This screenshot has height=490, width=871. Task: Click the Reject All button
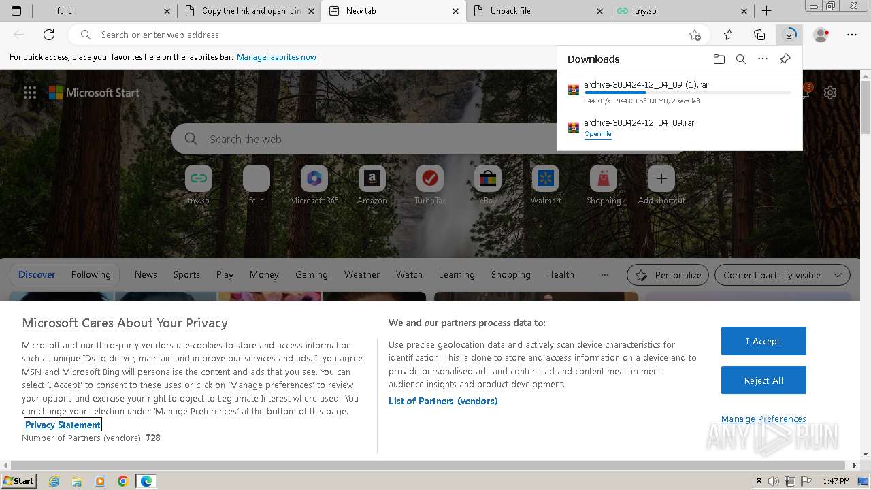coord(763,380)
